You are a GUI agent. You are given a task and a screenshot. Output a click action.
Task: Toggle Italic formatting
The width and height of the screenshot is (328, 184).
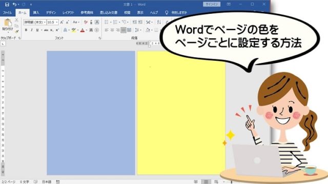tap(32, 30)
